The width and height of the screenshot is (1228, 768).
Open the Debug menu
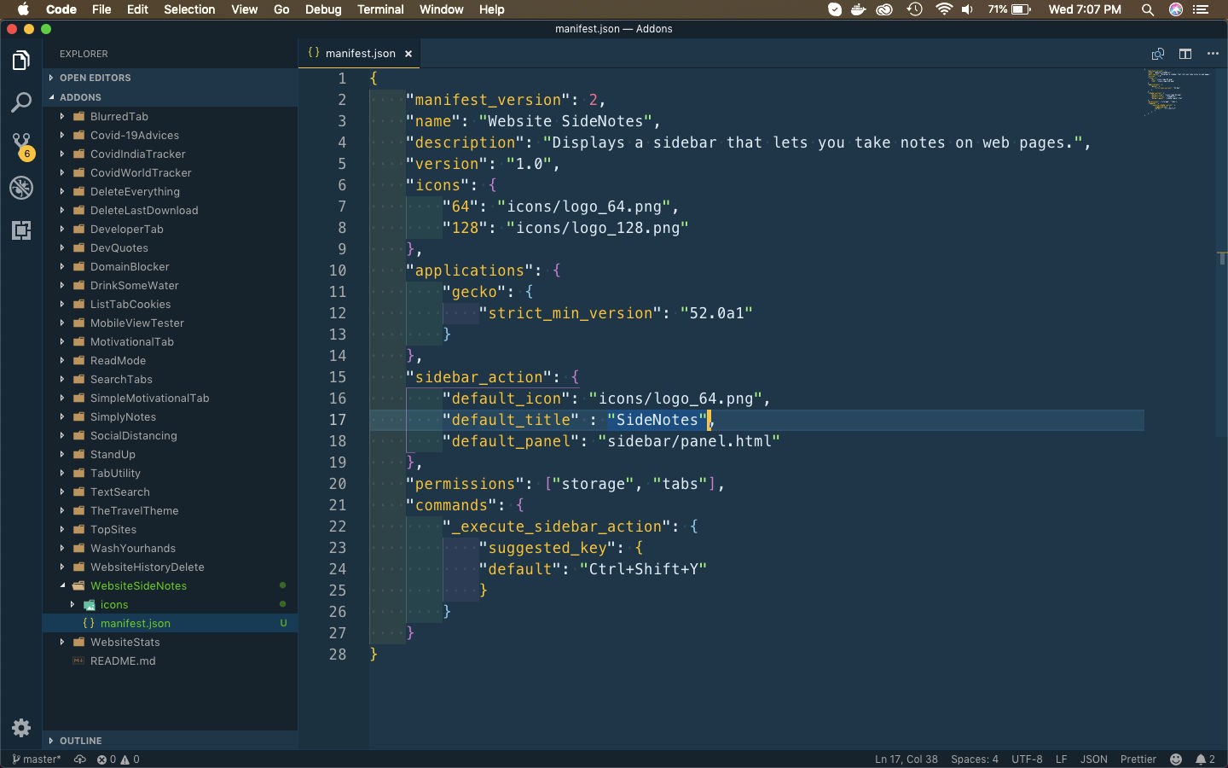[x=323, y=9]
